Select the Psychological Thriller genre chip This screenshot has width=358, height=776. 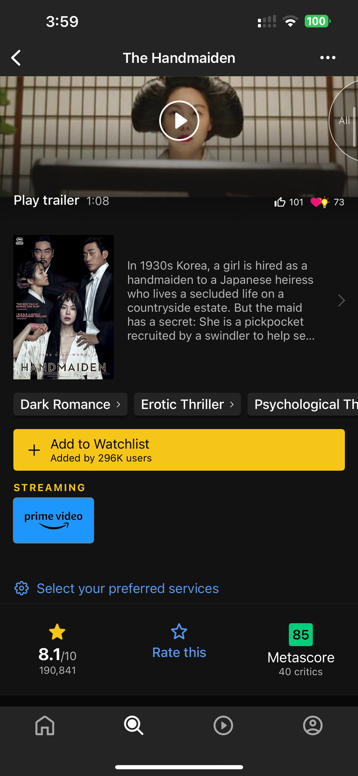(x=303, y=404)
